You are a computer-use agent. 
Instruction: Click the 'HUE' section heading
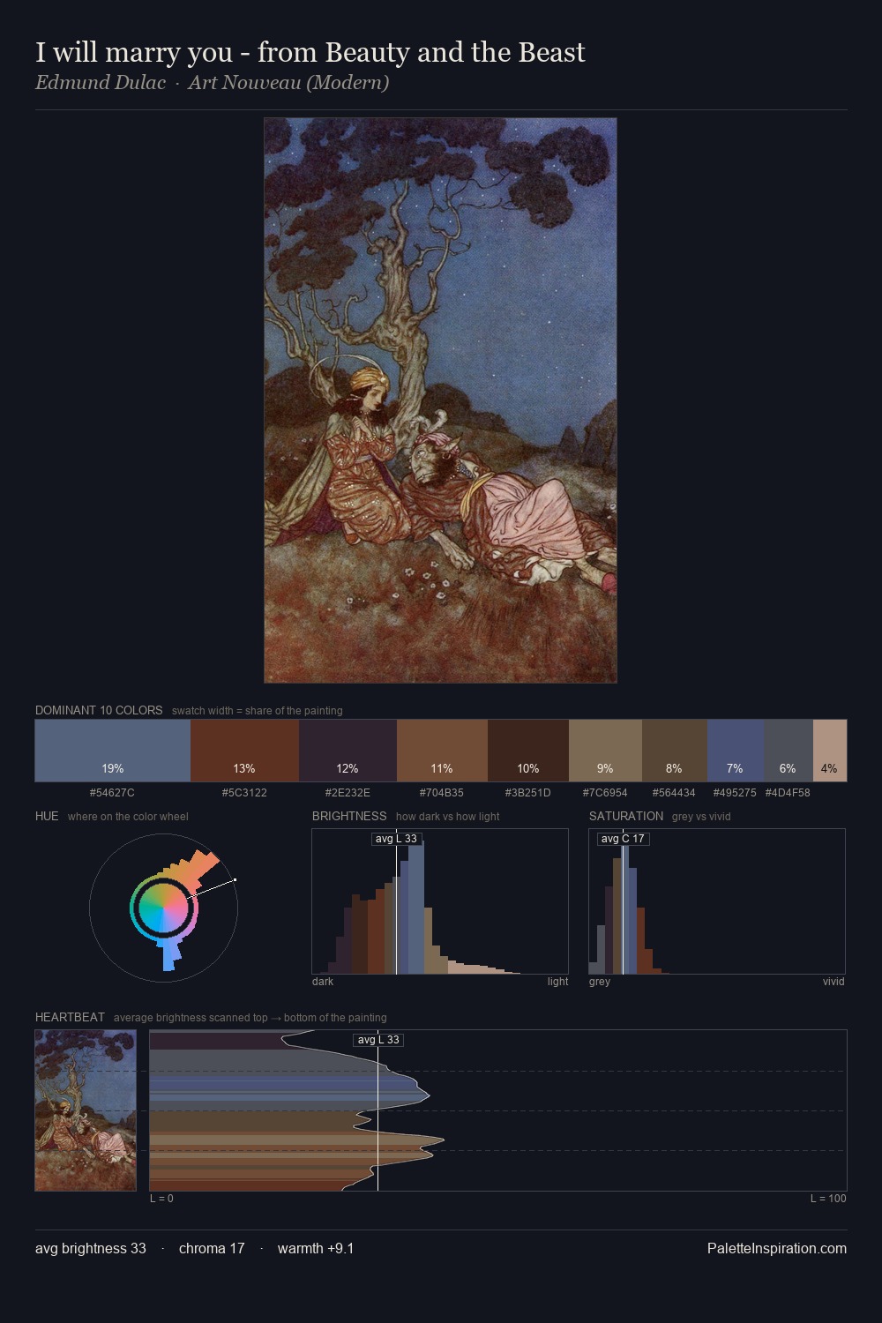pos(47,816)
